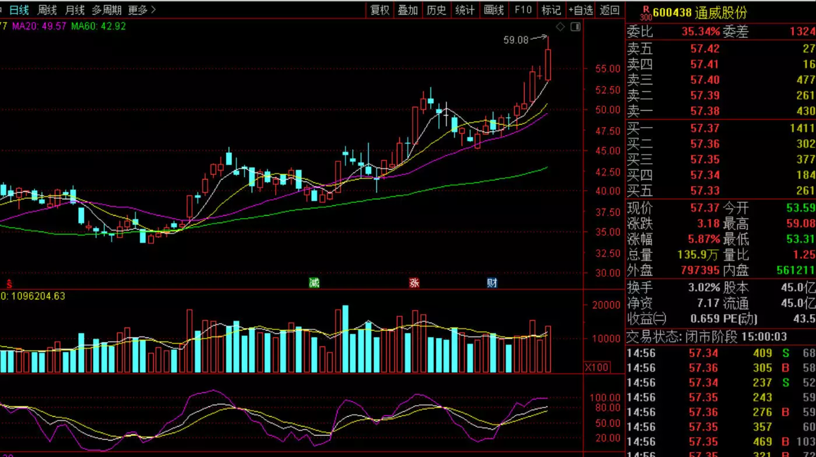
Task: Click the 外盘 797395 value
Action: (x=700, y=270)
